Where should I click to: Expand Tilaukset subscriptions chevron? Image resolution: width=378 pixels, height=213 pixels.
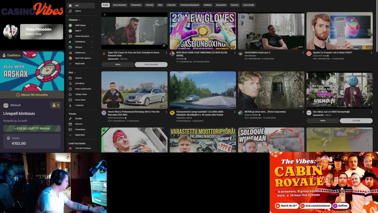80,20
